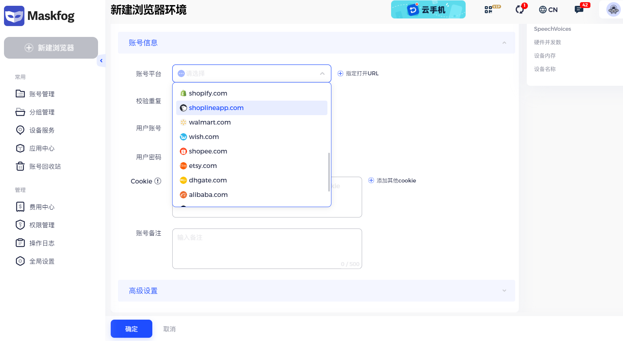Open 费用中心 in the sidebar
The image size is (623, 341).
pos(42,207)
